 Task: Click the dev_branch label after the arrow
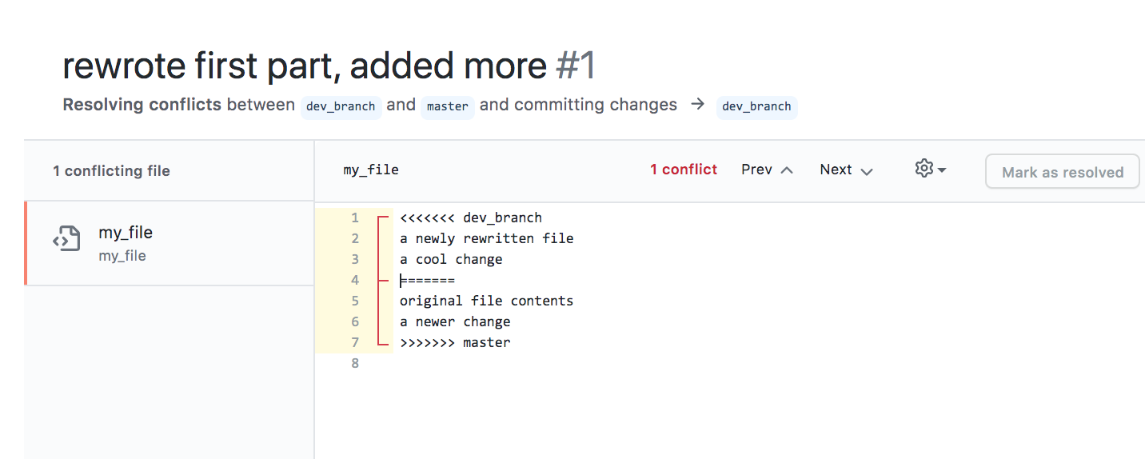(756, 106)
